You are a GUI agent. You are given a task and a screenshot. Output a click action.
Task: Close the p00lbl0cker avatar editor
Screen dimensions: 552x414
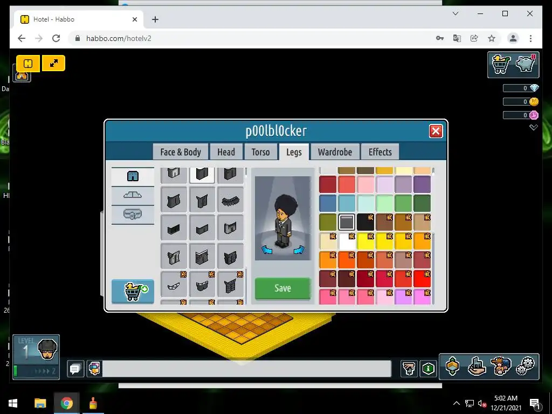click(436, 132)
